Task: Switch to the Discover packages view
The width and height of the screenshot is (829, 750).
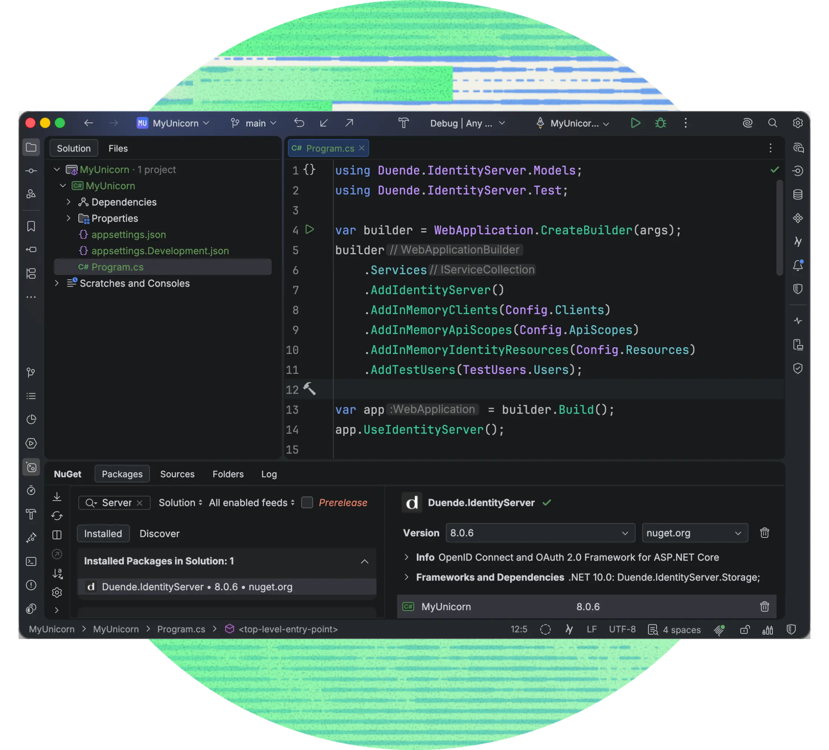Action: click(160, 534)
